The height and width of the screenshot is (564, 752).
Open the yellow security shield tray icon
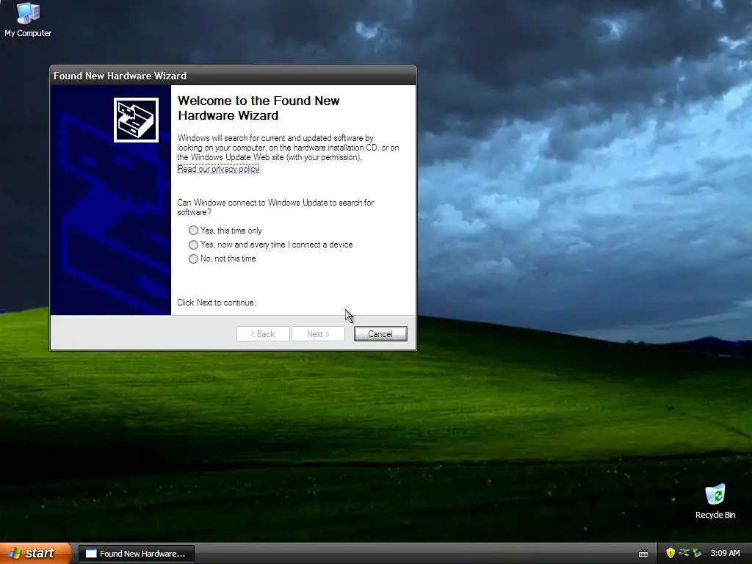670,553
